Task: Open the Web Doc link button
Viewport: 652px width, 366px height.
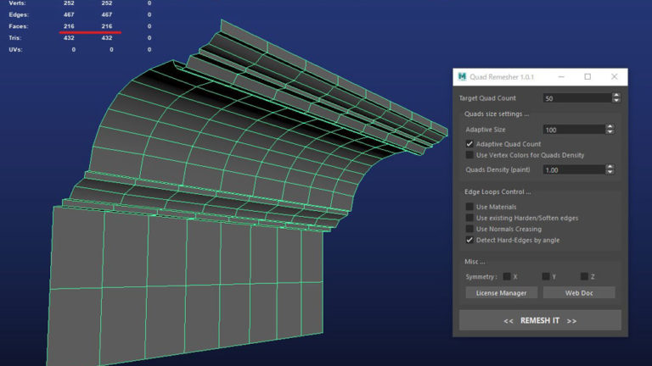Action: tap(579, 293)
